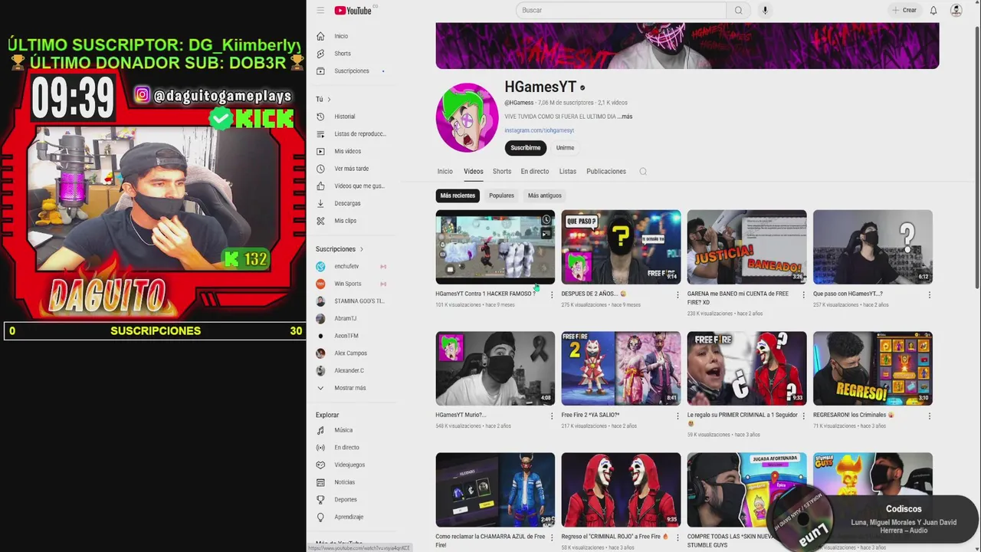Select the Más antiguos filter chip
The image size is (981, 552).
(545, 195)
